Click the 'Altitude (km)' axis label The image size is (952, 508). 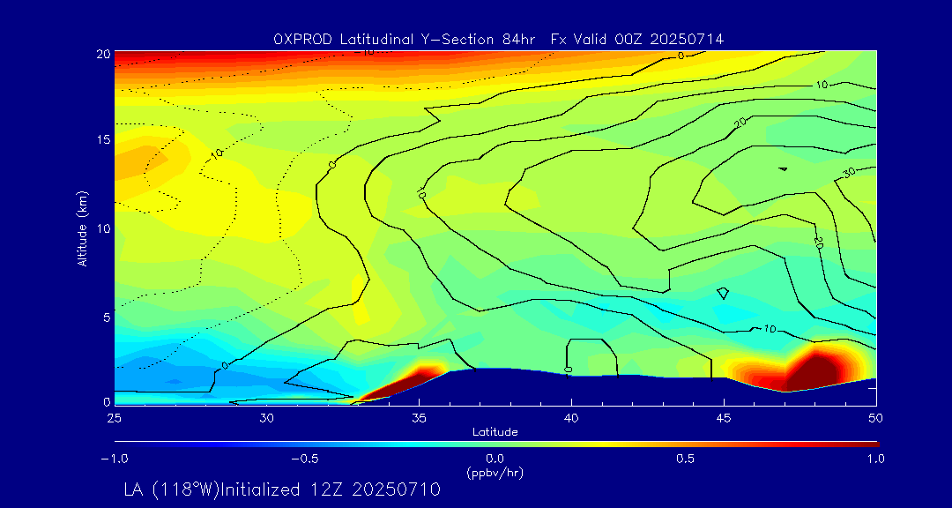pyautogui.click(x=81, y=228)
